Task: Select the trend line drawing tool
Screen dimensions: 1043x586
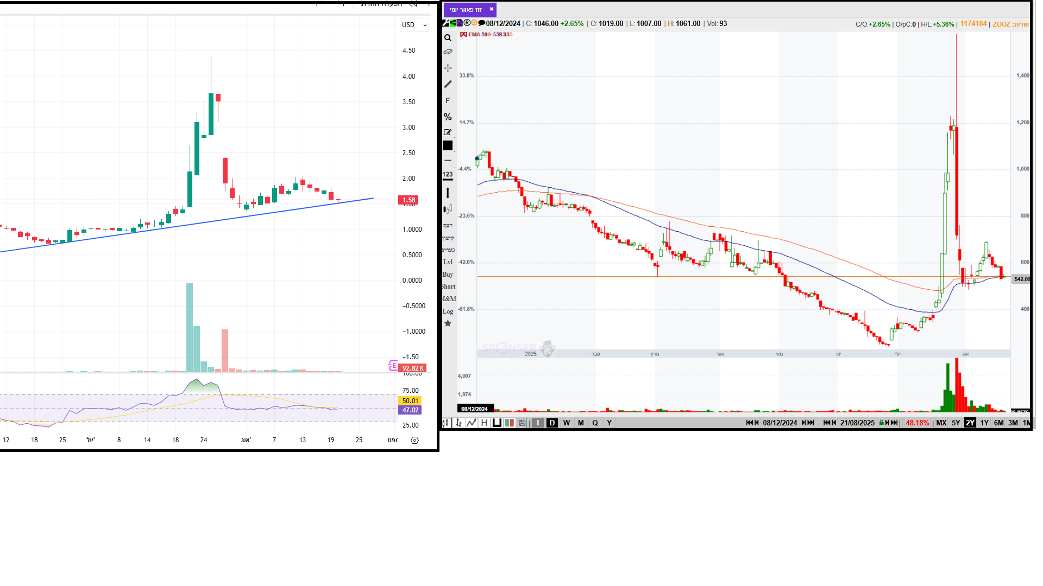Action: pyautogui.click(x=448, y=84)
